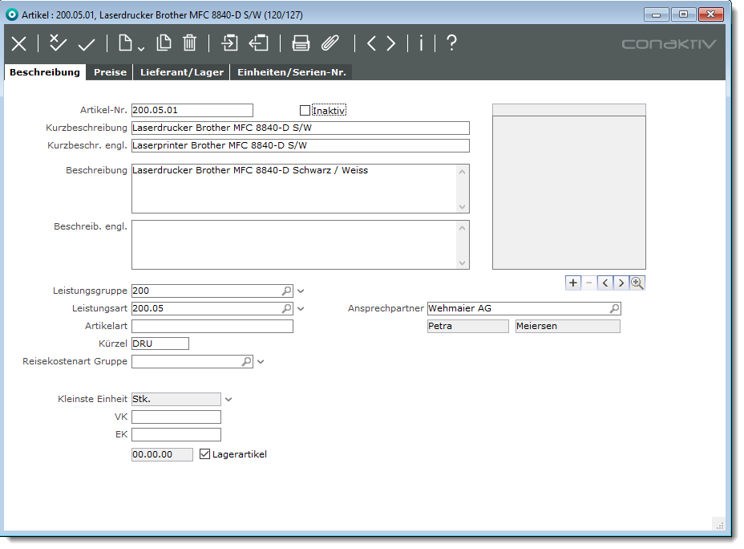Expand the Leistungsgruppe dropdown arrow
744x549 pixels.
[301, 291]
